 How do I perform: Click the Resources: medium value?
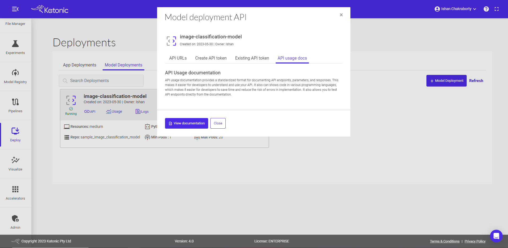tap(96, 127)
